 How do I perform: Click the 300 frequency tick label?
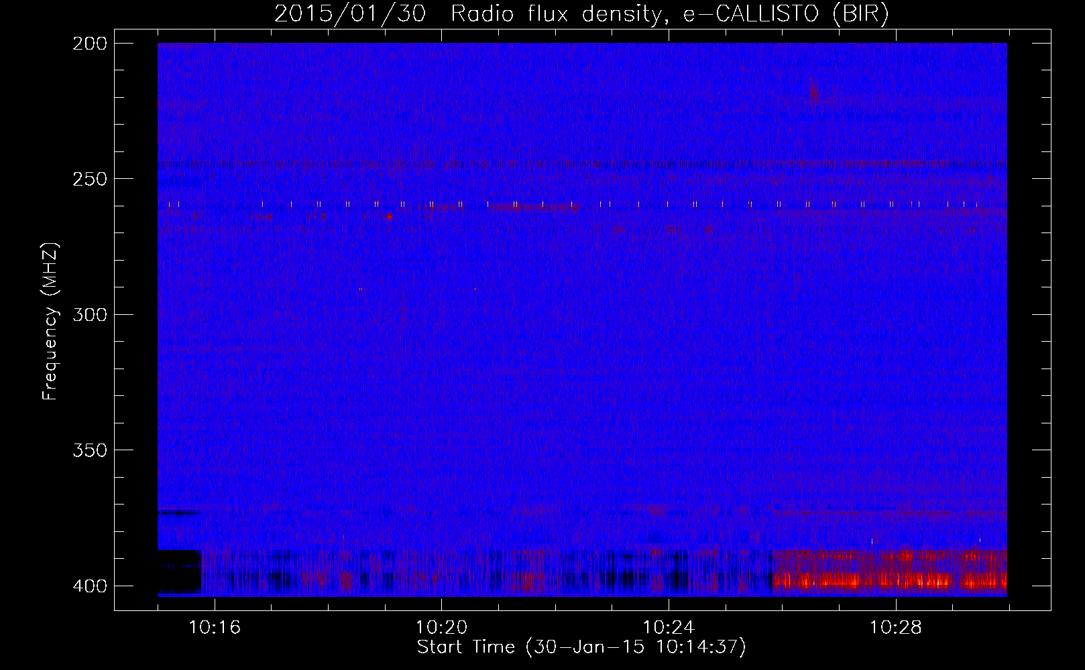90,314
